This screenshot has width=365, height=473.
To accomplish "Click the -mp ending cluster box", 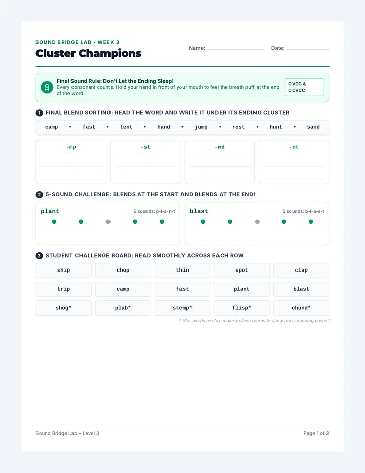I will [x=71, y=162].
